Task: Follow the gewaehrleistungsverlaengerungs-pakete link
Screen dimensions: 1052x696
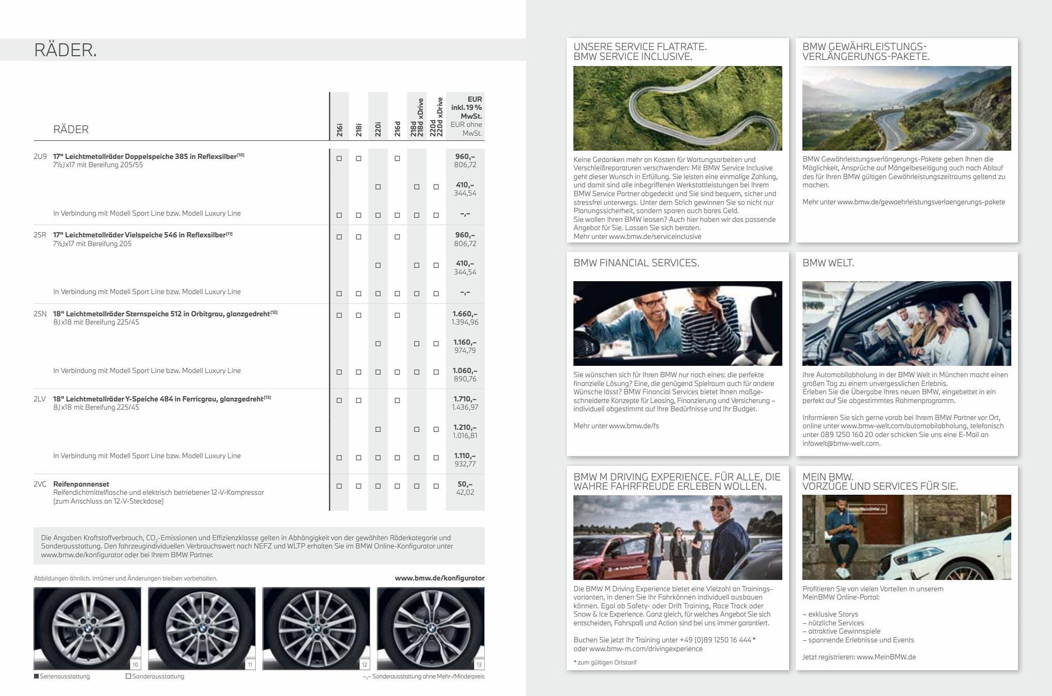Action: 921,202
